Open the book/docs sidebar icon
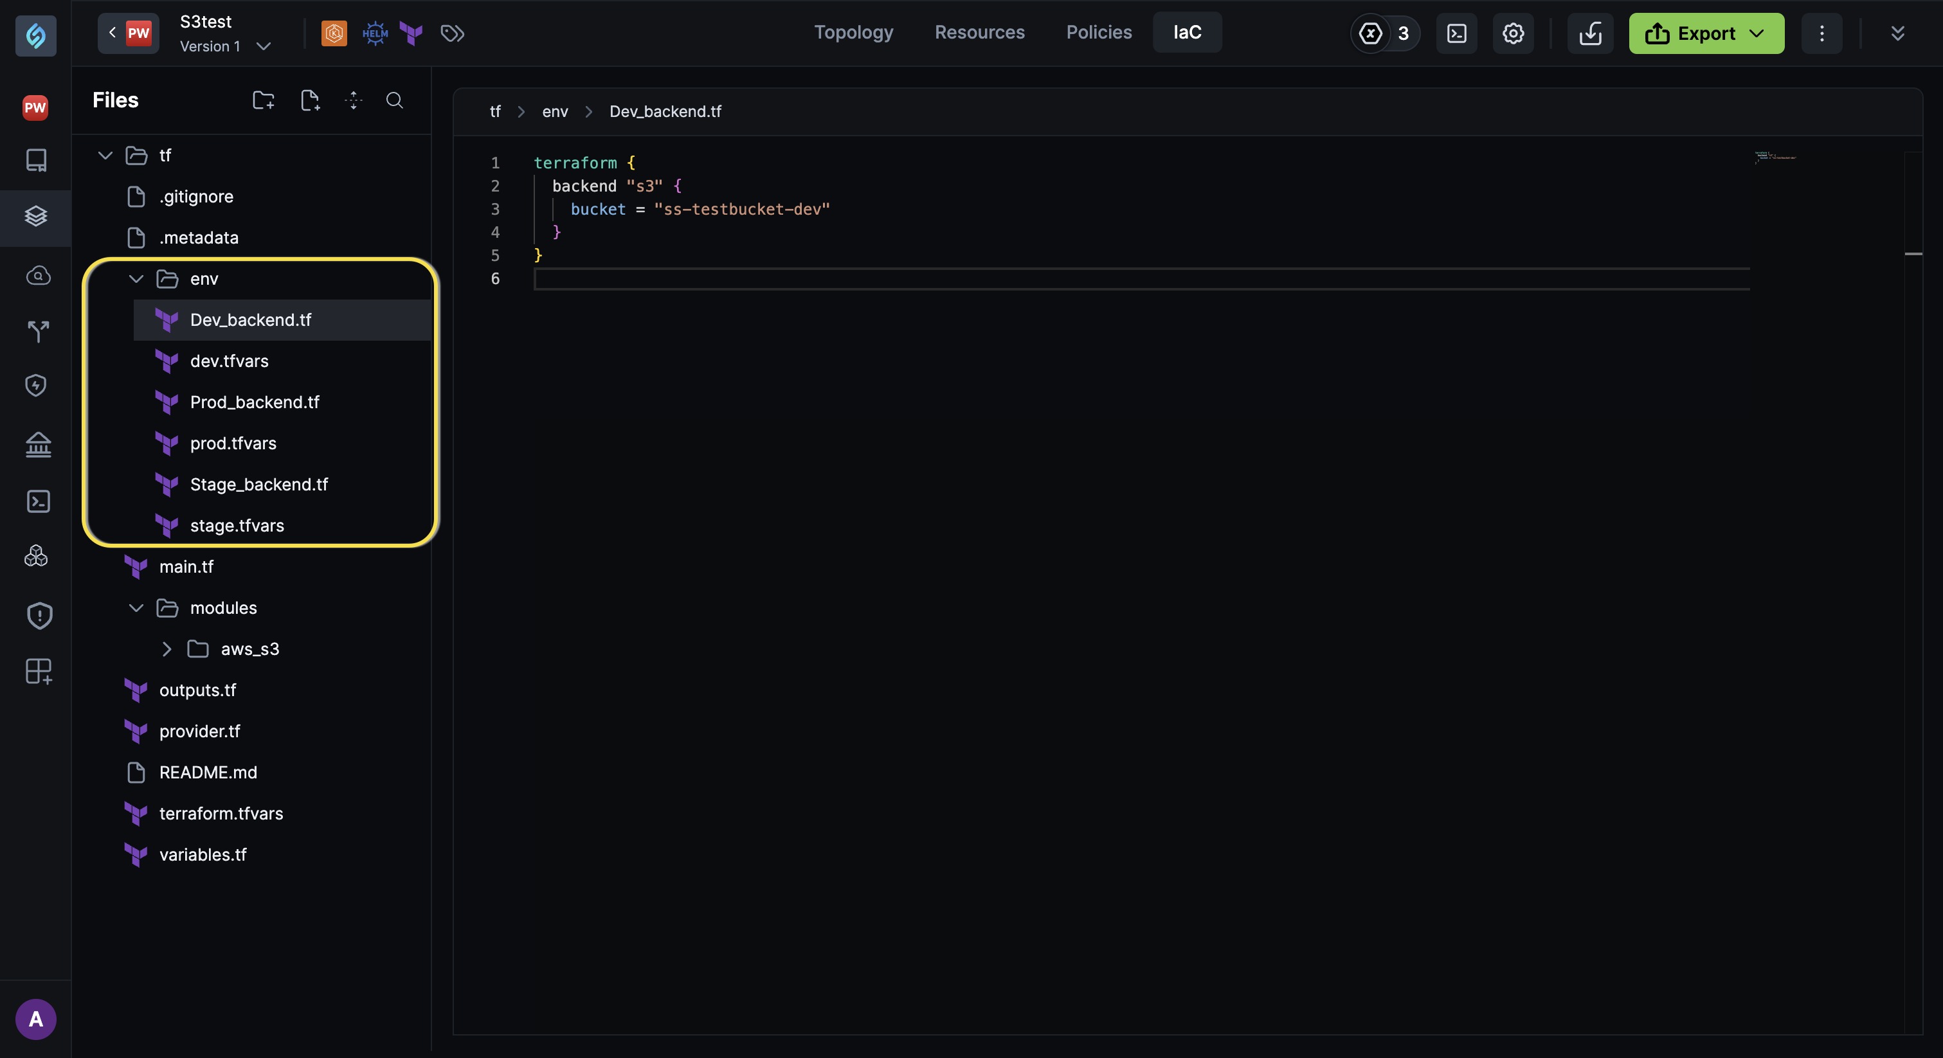Image resolution: width=1943 pixels, height=1058 pixels. (36, 160)
